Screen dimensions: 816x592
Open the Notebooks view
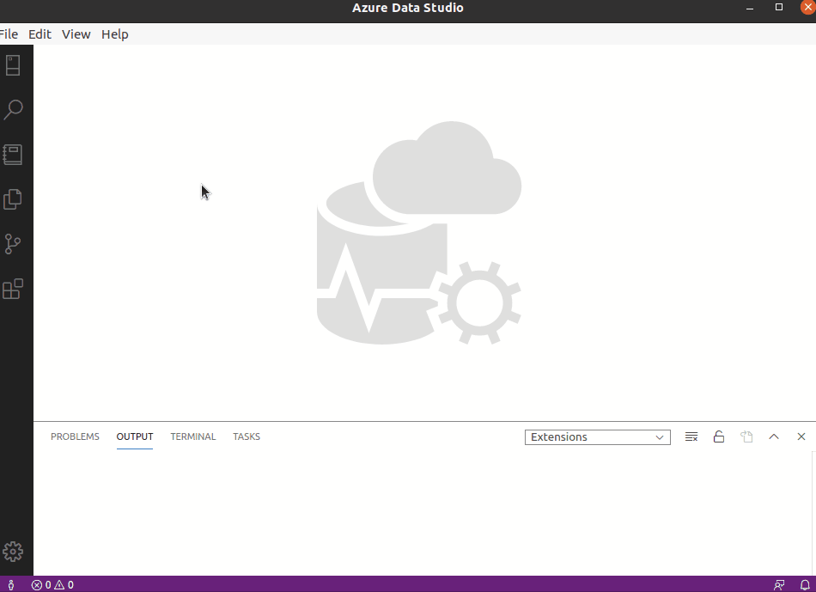point(13,155)
